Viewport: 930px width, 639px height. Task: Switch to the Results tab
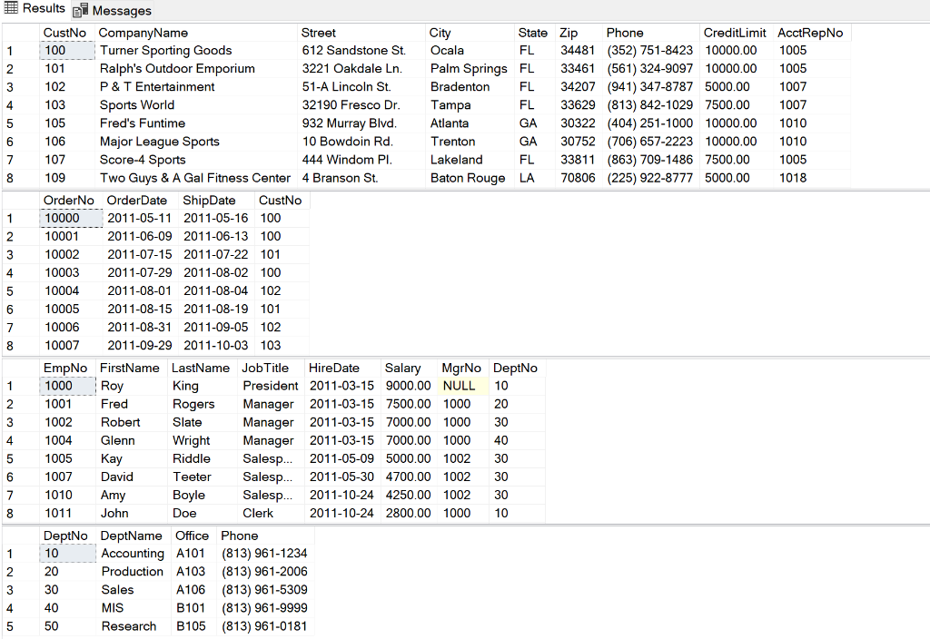tap(35, 9)
